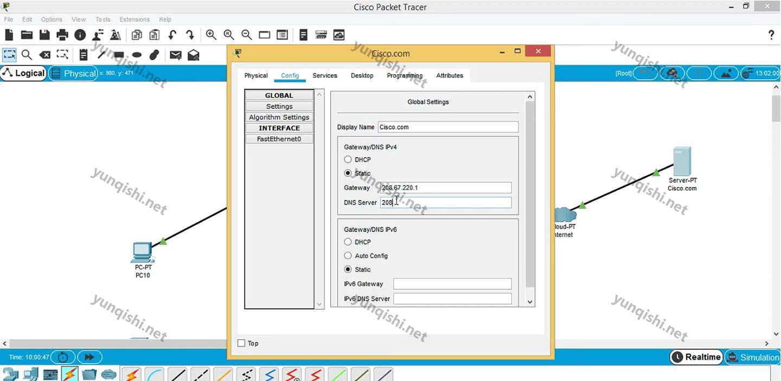Open the drawing palette rectangle icon

(265, 35)
